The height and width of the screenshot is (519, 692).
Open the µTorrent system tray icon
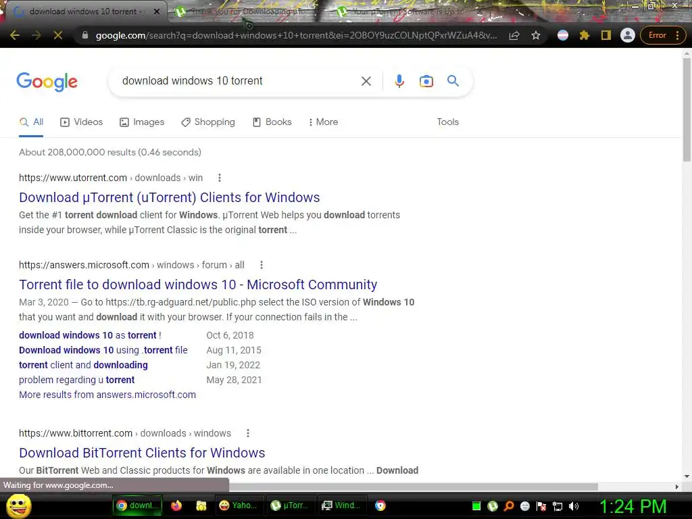point(493,506)
